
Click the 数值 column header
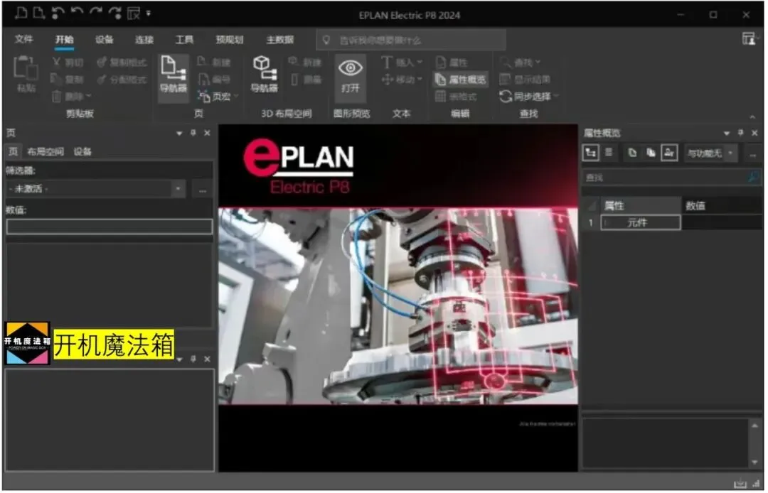pos(723,206)
